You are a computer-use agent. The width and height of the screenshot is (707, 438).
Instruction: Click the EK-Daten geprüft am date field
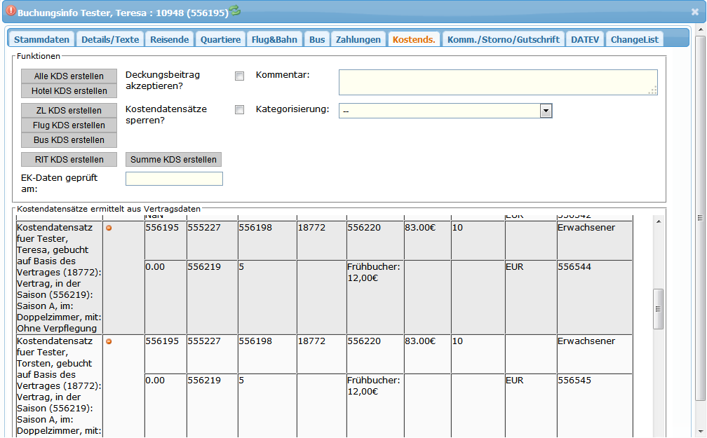coord(174,179)
